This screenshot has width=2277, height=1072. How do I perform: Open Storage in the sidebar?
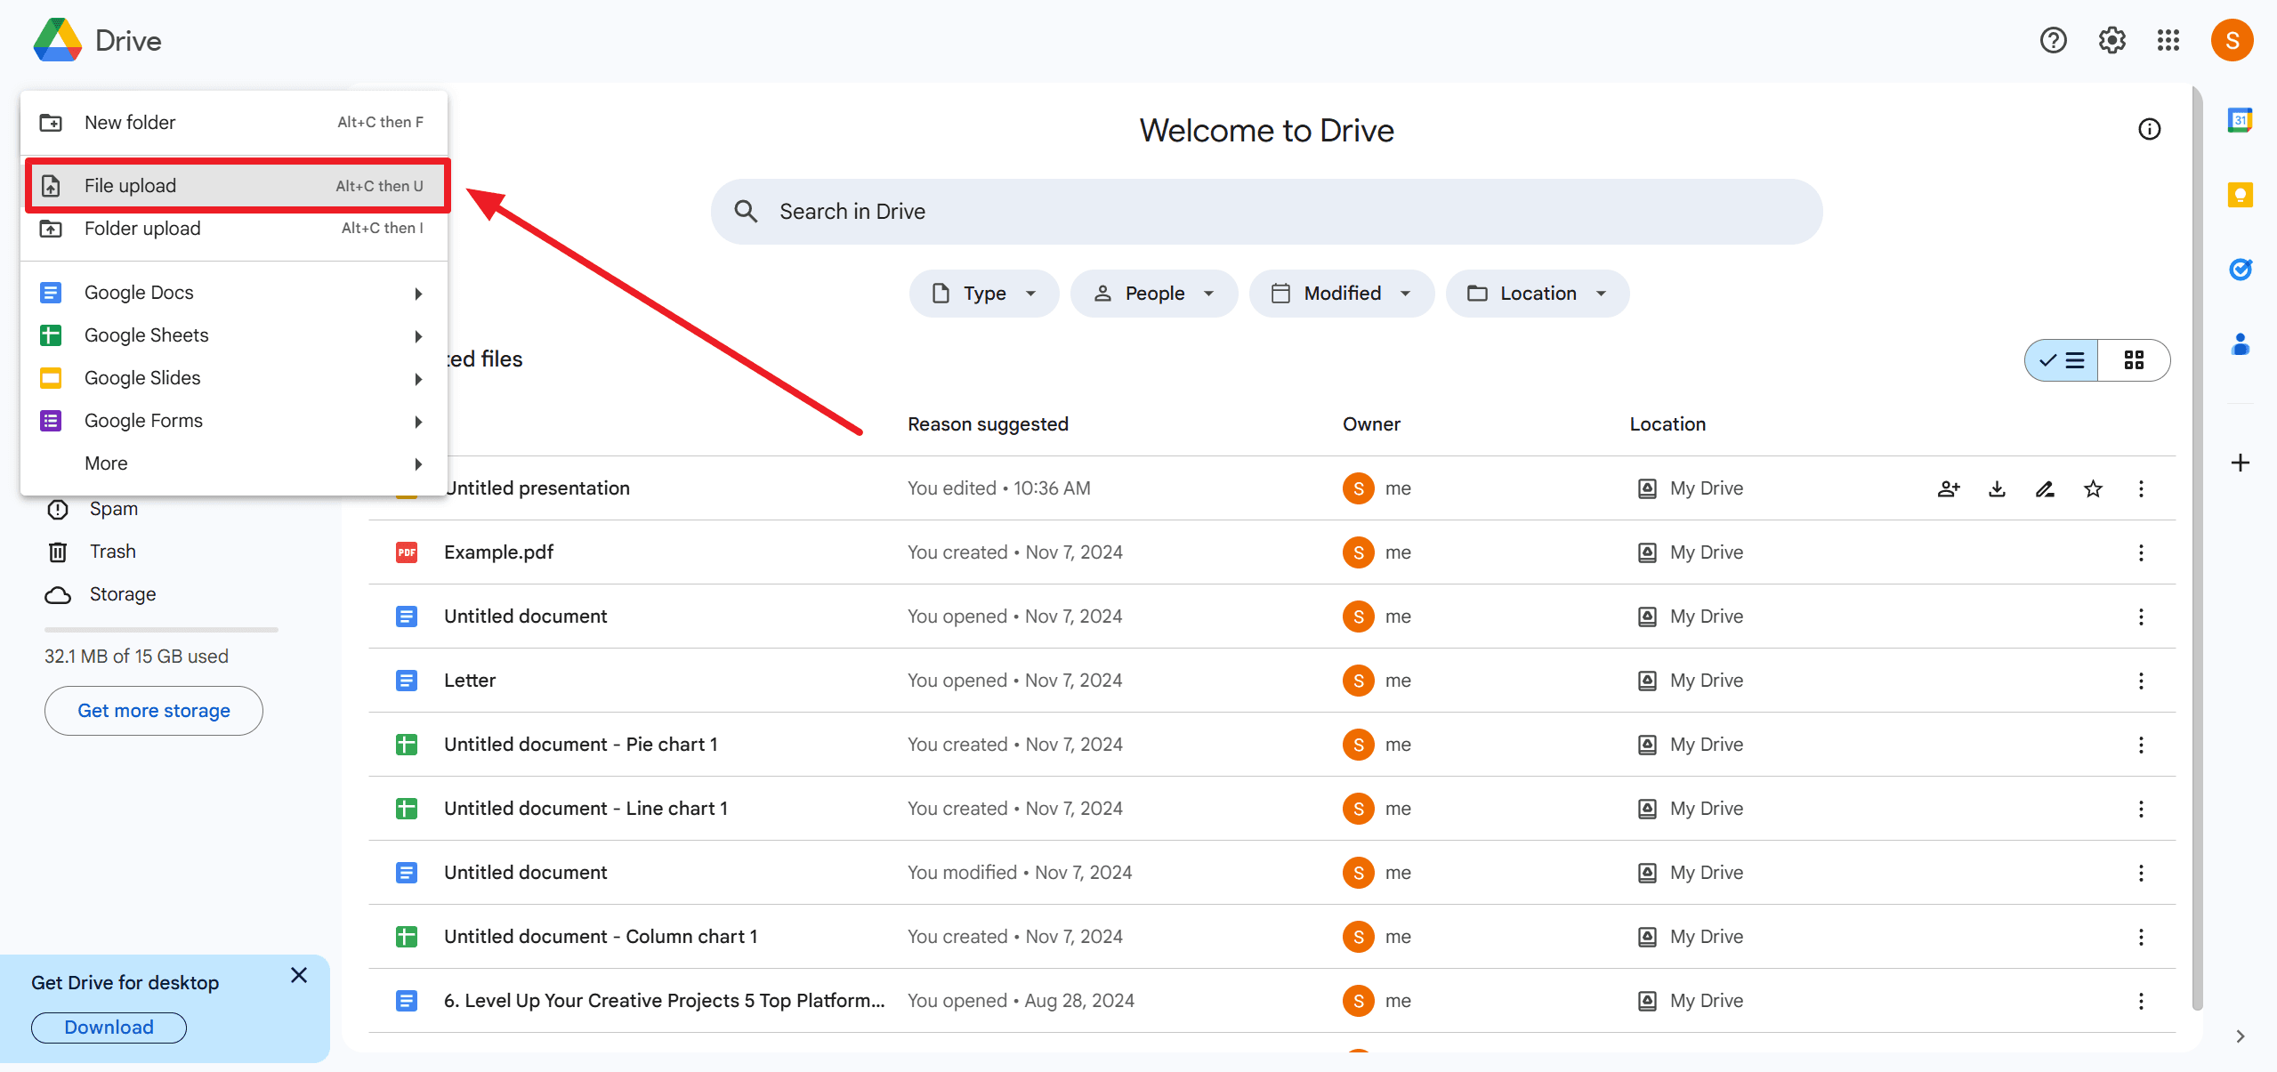(x=122, y=594)
